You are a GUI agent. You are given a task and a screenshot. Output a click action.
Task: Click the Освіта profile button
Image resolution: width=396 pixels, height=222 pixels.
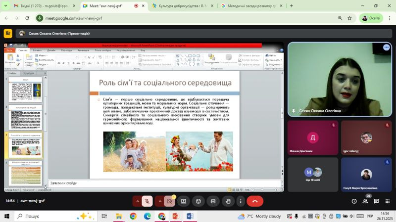(371, 18)
